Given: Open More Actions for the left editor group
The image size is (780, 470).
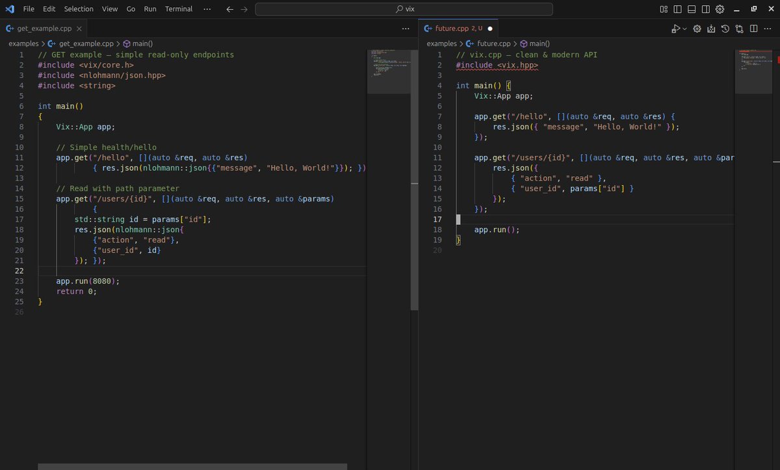Looking at the screenshot, I should [405, 29].
